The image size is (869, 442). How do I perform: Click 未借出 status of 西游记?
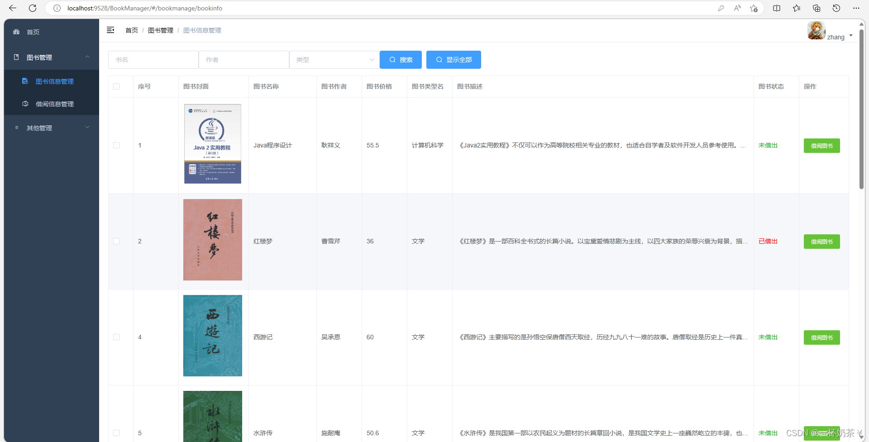click(768, 337)
